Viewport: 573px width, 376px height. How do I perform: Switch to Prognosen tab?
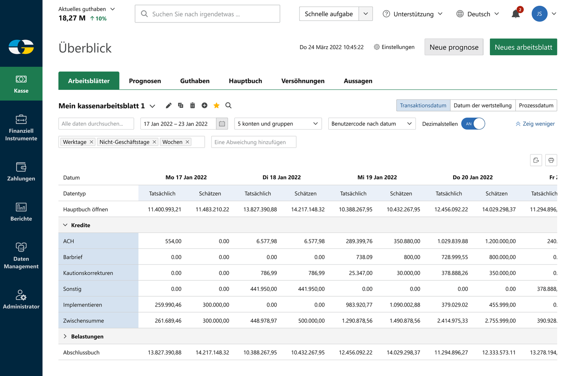pyautogui.click(x=145, y=81)
